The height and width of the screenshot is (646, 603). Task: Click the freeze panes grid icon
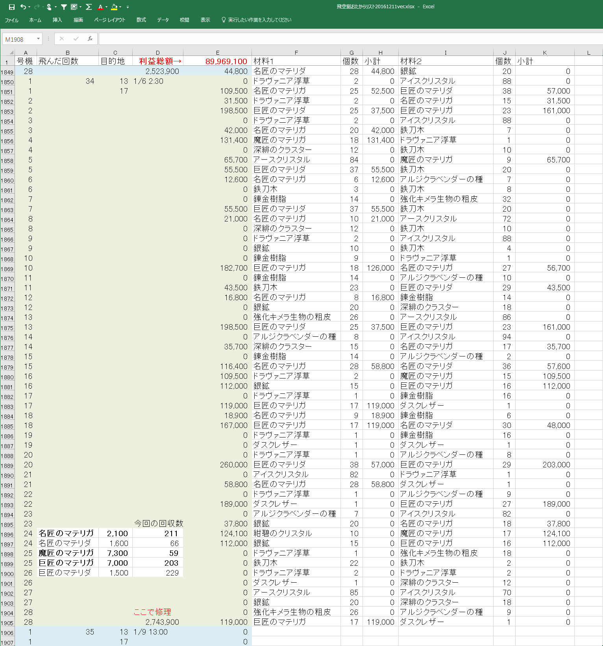[x=74, y=7]
